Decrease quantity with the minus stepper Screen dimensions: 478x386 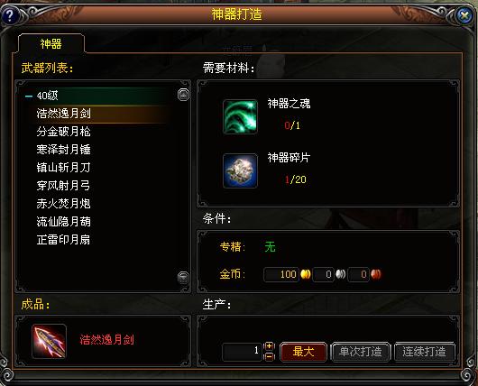(x=269, y=356)
